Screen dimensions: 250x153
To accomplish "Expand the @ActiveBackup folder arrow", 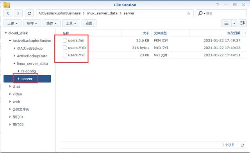I will (14, 48).
